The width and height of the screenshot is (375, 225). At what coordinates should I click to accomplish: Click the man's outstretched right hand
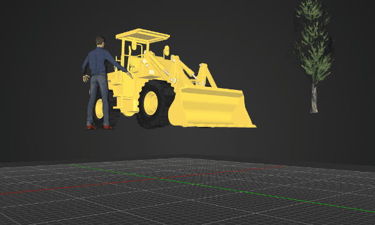click(130, 76)
